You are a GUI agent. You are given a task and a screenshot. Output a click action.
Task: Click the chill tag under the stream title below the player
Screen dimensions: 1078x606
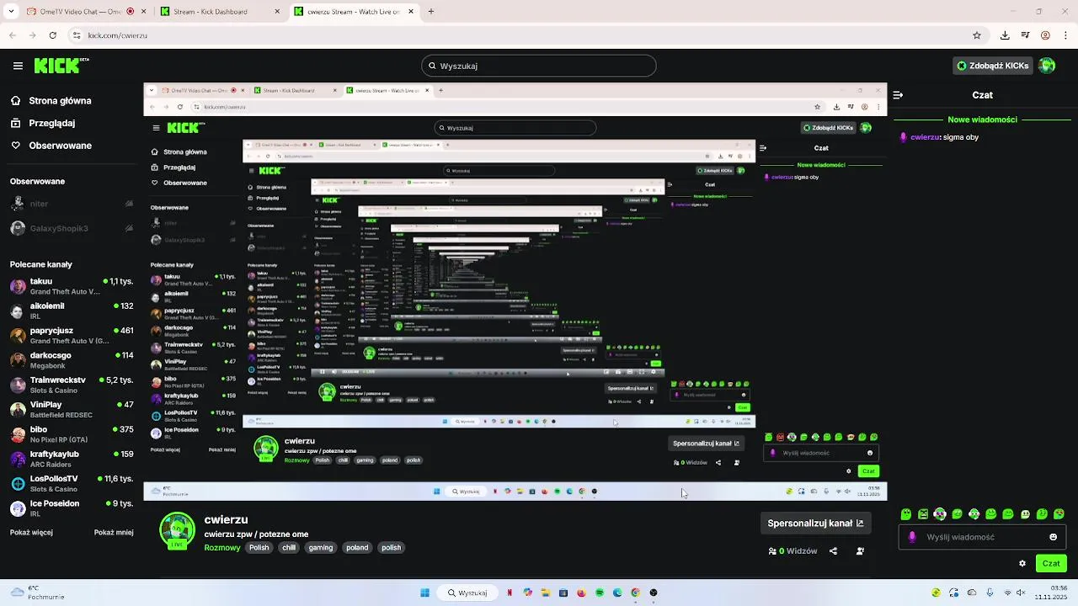(289, 547)
